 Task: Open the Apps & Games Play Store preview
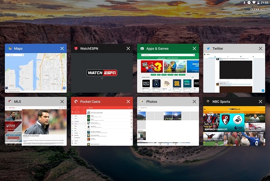(x=168, y=73)
